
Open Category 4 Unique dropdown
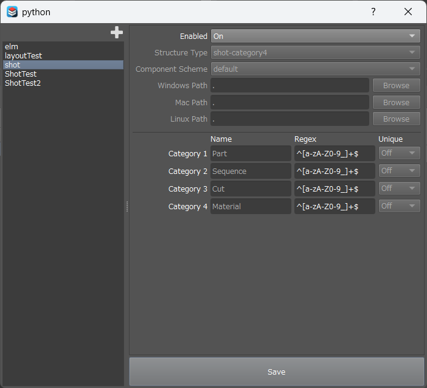pos(399,206)
